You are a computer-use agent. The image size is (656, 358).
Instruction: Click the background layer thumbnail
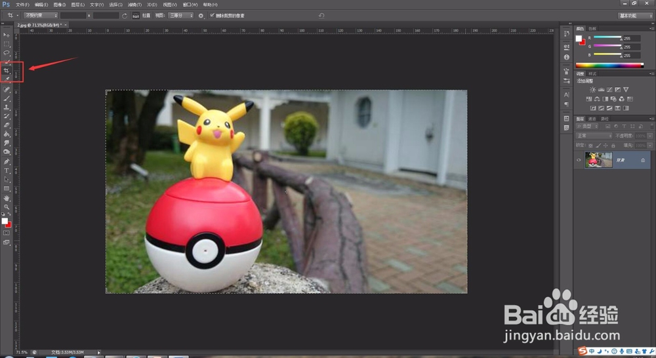point(598,160)
